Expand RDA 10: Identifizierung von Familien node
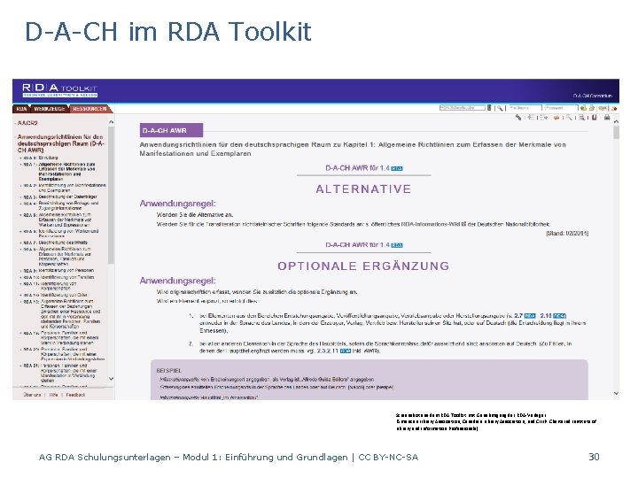Screen dimensions: 638x478 20,277
